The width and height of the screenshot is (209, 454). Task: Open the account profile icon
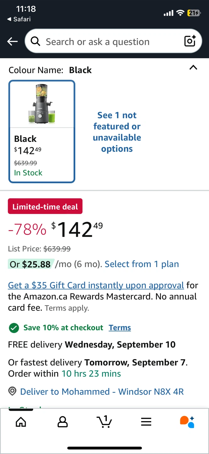pyautogui.click(x=63, y=422)
